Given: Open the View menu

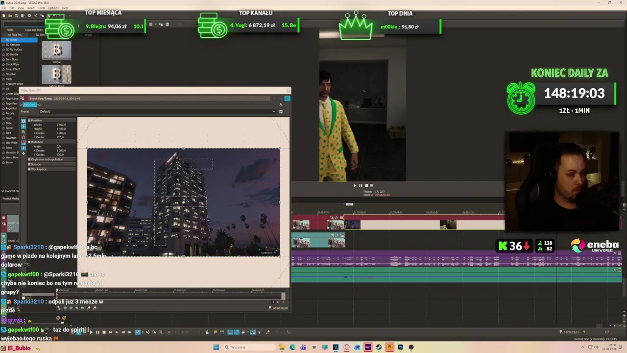Looking at the screenshot, I should 21,8.
